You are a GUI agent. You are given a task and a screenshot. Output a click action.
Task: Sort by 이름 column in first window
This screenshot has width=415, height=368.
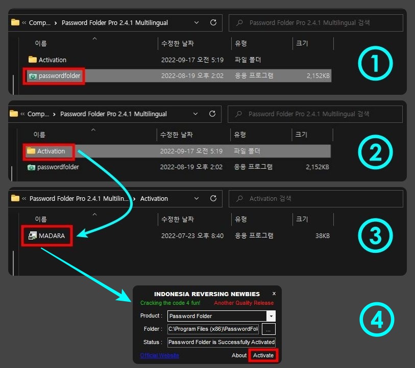41,43
